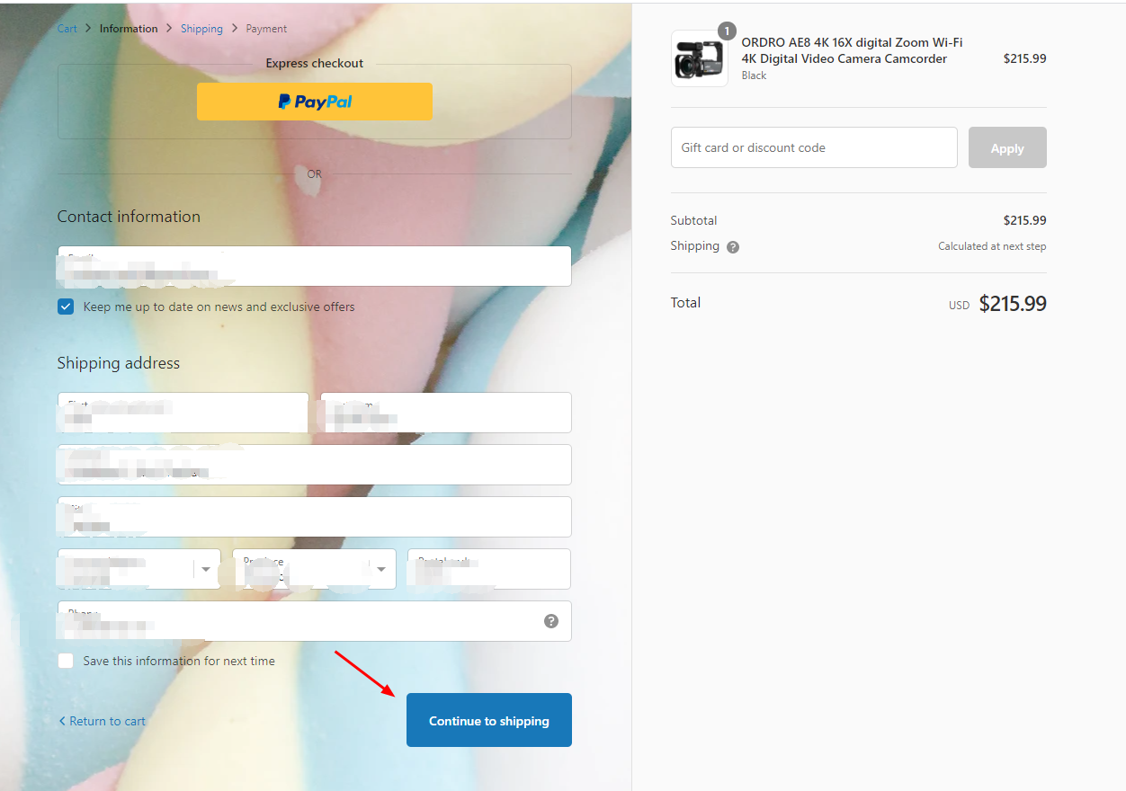This screenshot has width=1126, height=791.
Task: Click the Apply discount button
Action: (1007, 147)
